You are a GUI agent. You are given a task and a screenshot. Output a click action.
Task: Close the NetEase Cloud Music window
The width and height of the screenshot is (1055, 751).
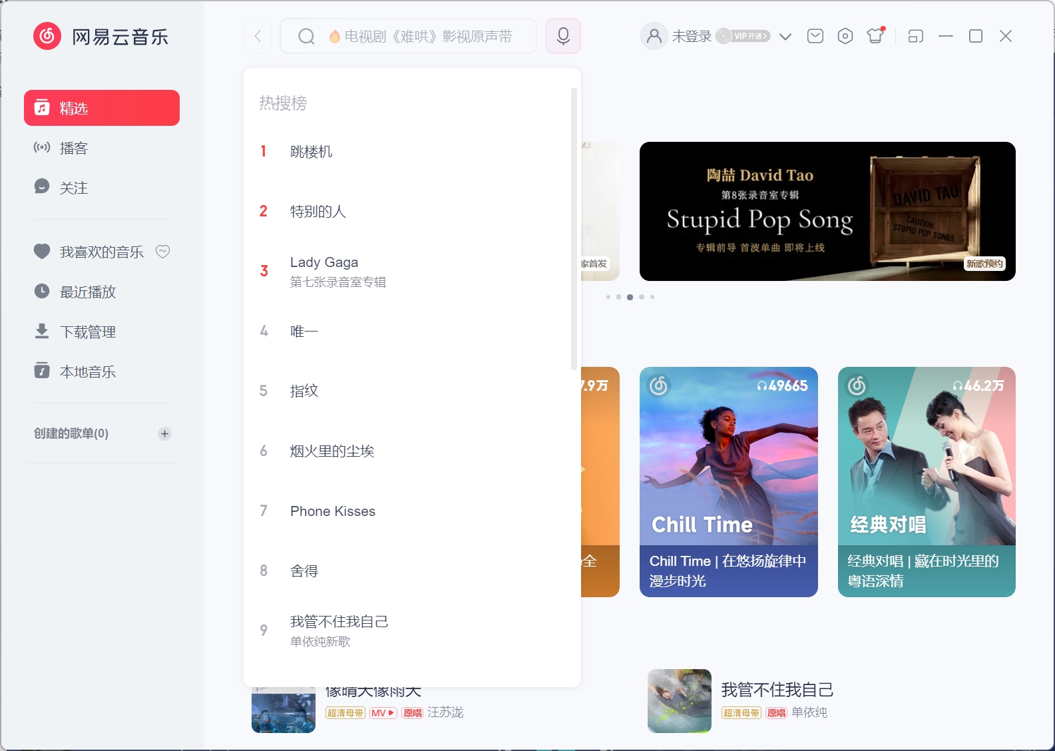1006,36
